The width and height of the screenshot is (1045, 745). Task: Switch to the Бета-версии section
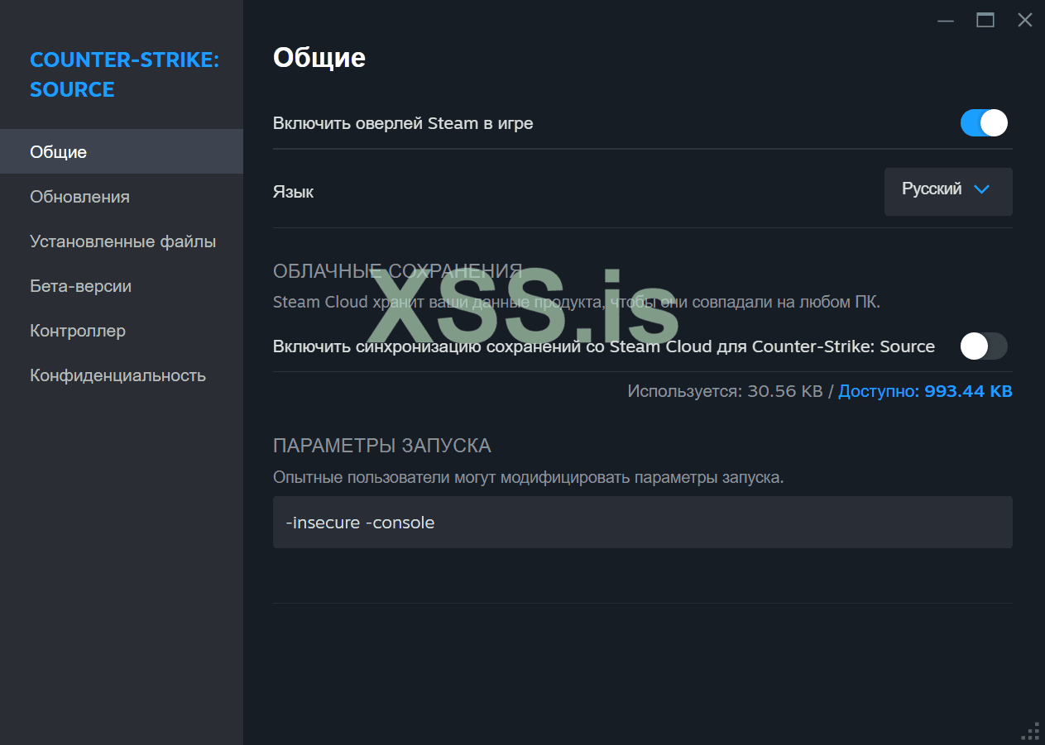(x=81, y=286)
